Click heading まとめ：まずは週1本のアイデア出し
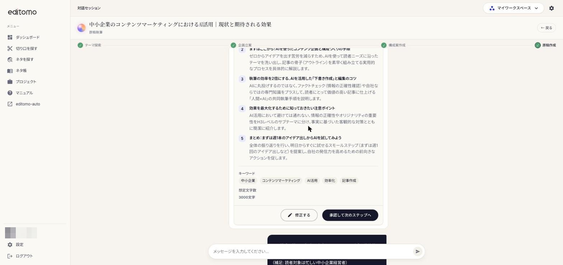 [295, 138]
